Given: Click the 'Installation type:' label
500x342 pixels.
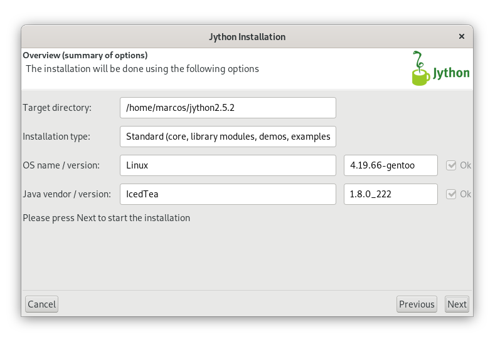Looking at the screenshot, I should tap(56, 137).
